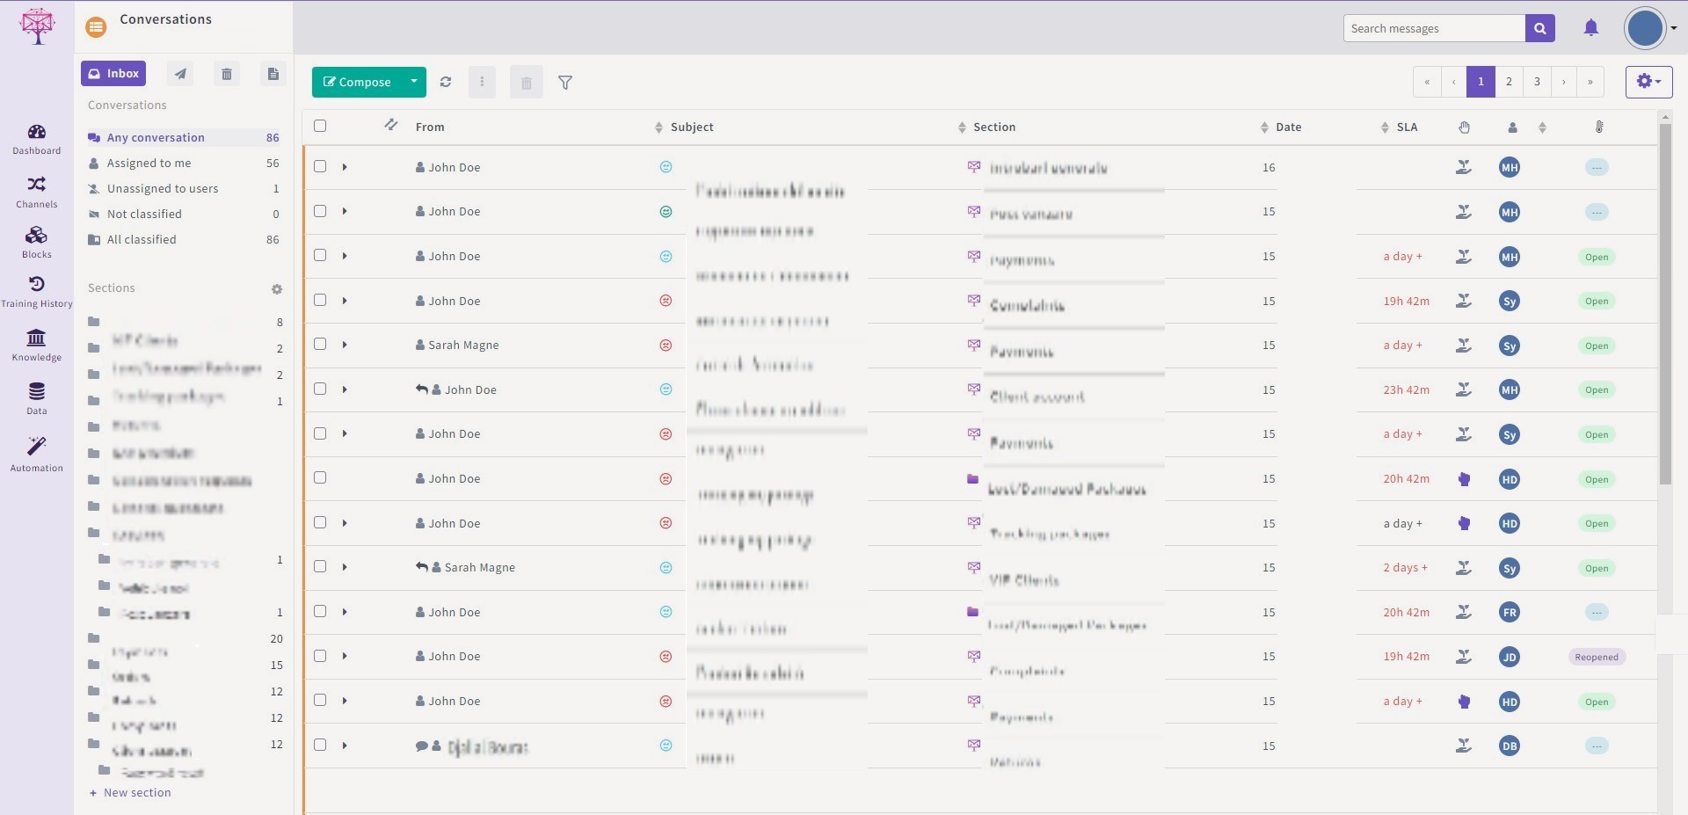The image size is (1688, 815).
Task: Click the notifications bell icon
Action: click(x=1590, y=28)
